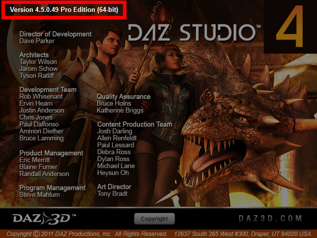Click the name 'Debra Ross'
Screen dimensions: 317x238
[114, 152]
